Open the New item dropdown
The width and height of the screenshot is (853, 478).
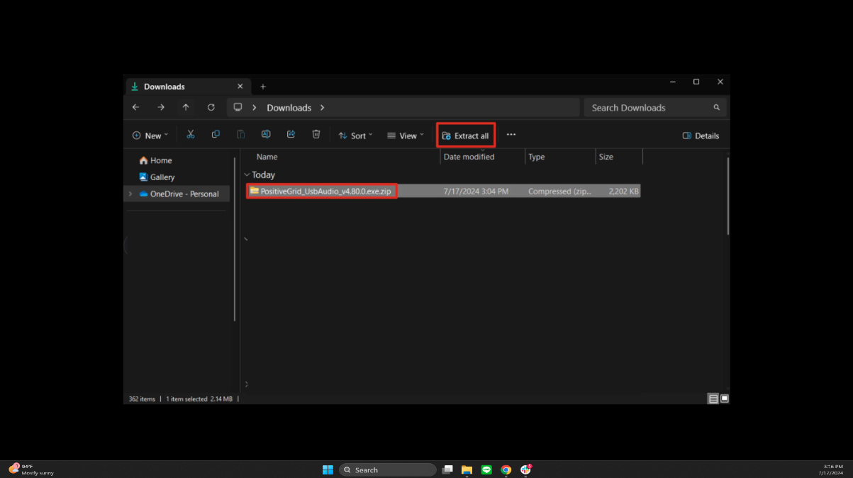click(x=150, y=135)
